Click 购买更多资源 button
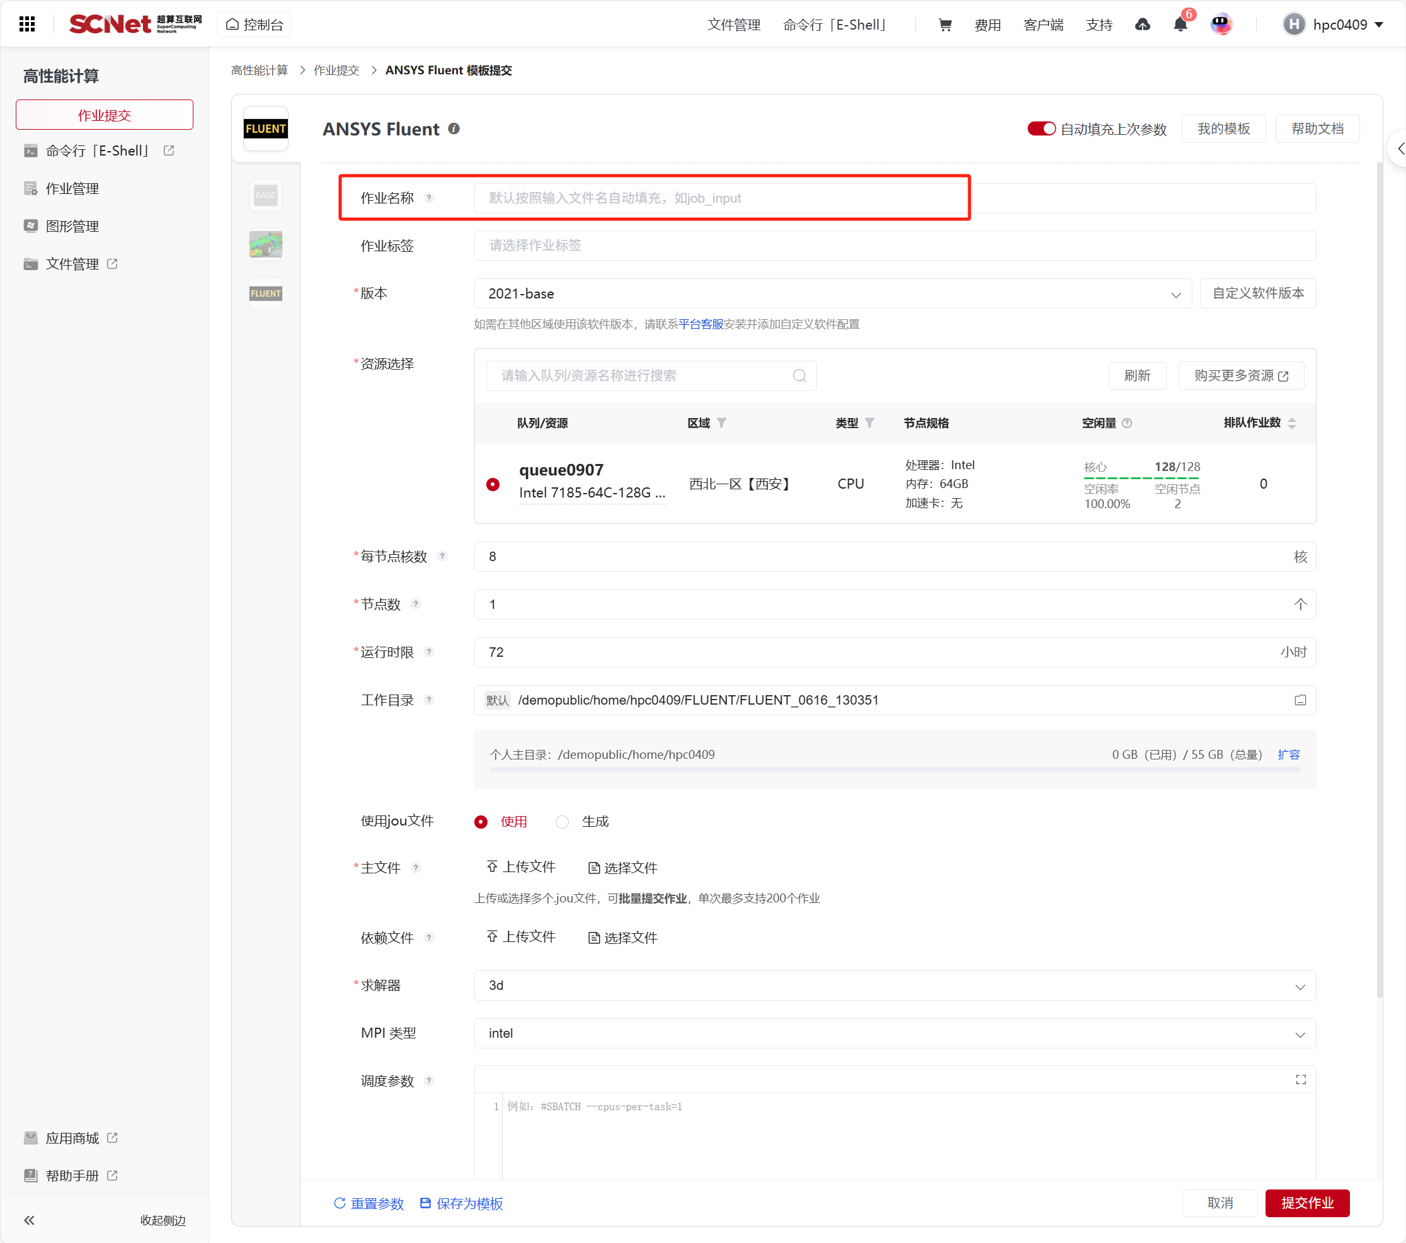 [x=1241, y=375]
